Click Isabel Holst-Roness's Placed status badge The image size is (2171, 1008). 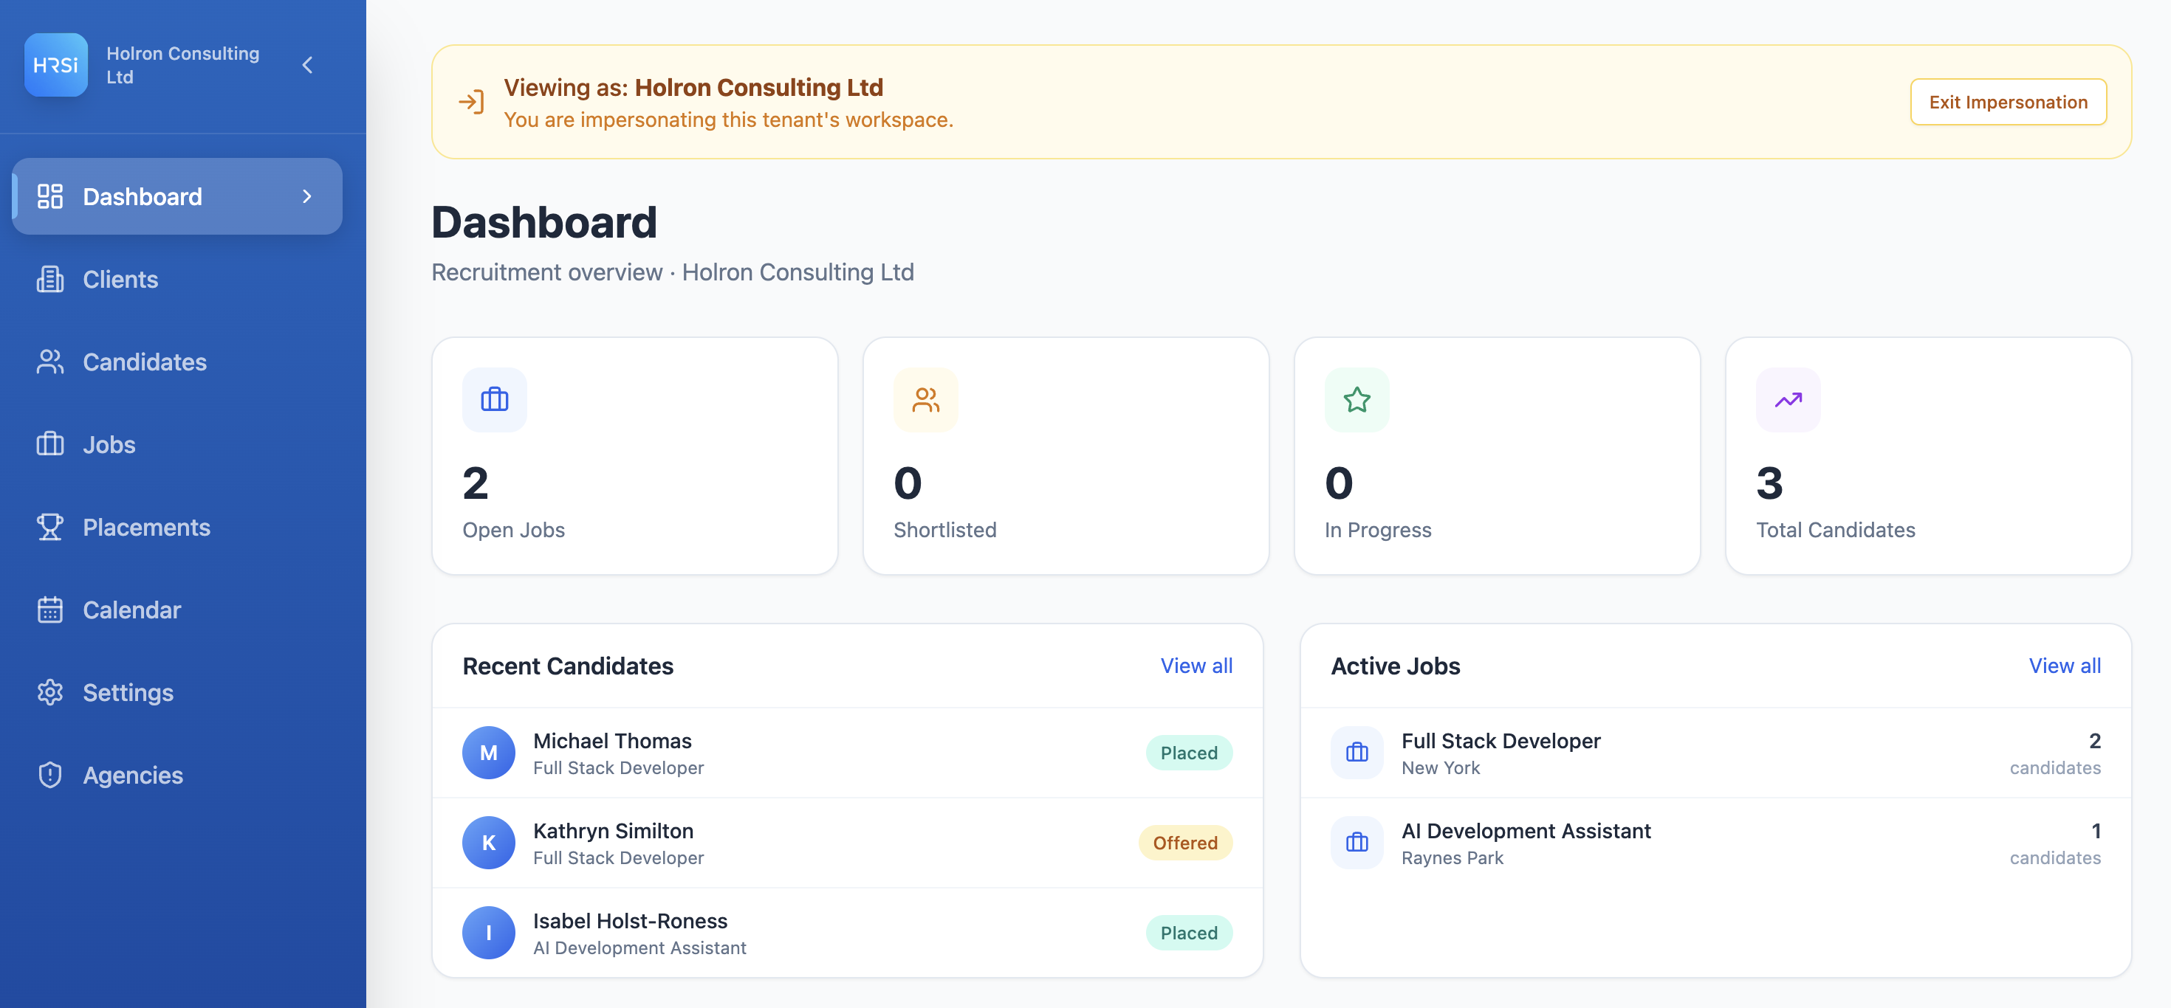click(x=1188, y=932)
